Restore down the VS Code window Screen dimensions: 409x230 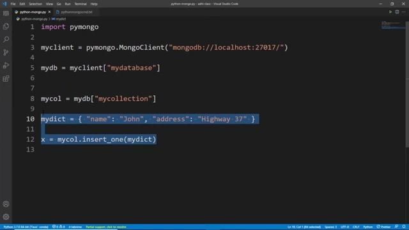(x=392, y=4)
